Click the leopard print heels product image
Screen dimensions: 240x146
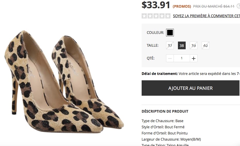click(x=64, y=82)
